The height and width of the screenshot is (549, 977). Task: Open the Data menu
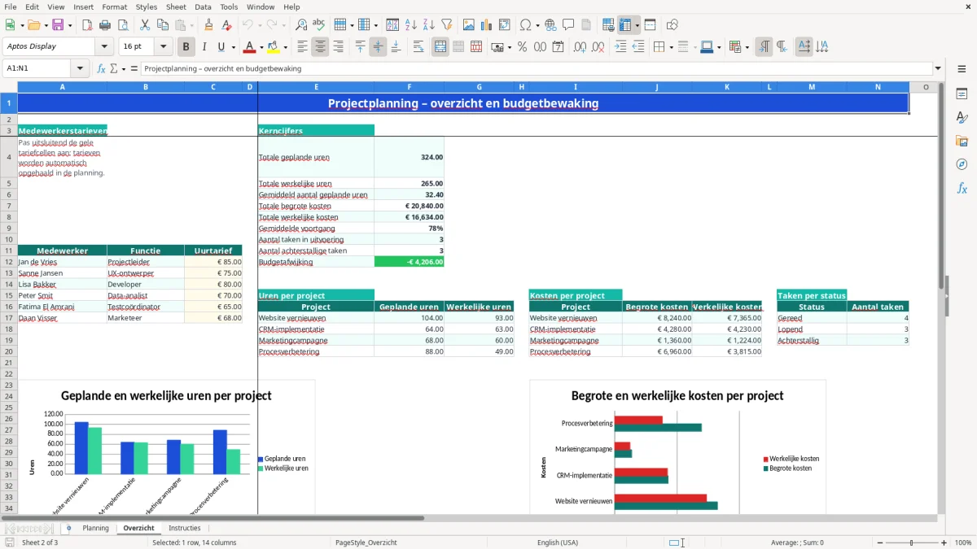tap(204, 7)
